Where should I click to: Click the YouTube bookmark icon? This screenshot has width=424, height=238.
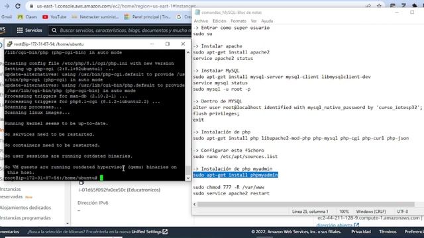click(45, 17)
